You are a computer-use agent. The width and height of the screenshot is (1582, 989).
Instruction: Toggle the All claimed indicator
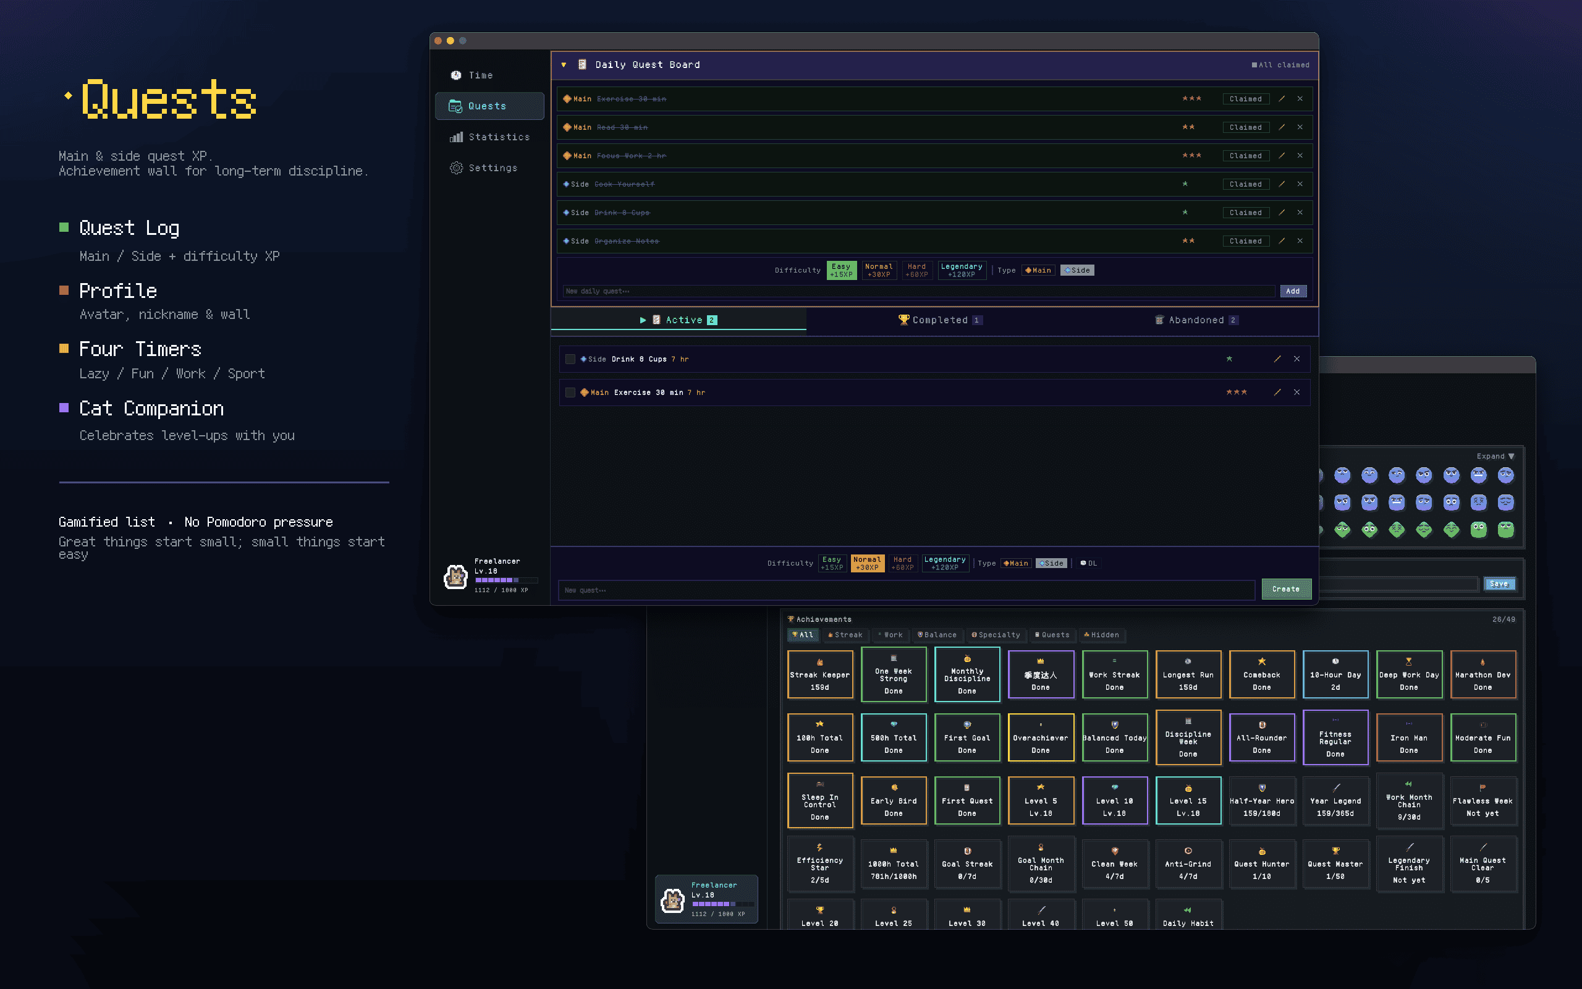[x=1280, y=65]
